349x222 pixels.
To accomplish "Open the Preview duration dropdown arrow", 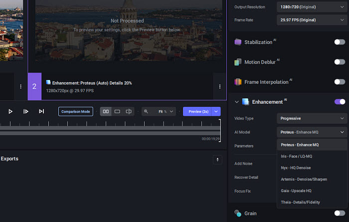I will click(216, 112).
